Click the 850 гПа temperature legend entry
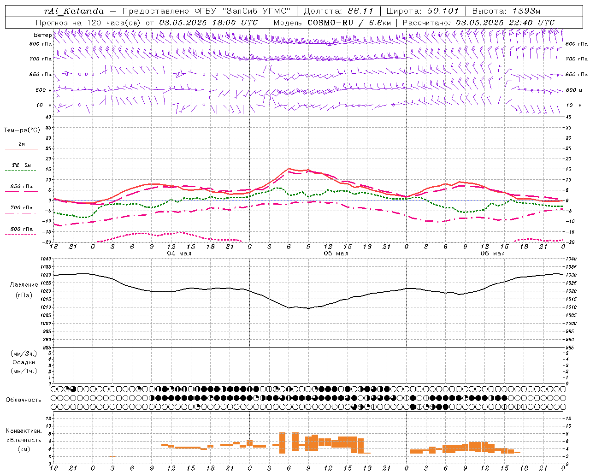 [x=22, y=187]
